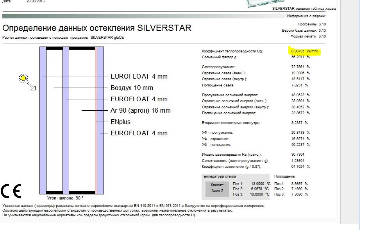This screenshot has height=230, width=368.
Task: Click the 'Формат печати 3.10' line
Action: click(x=308, y=36)
